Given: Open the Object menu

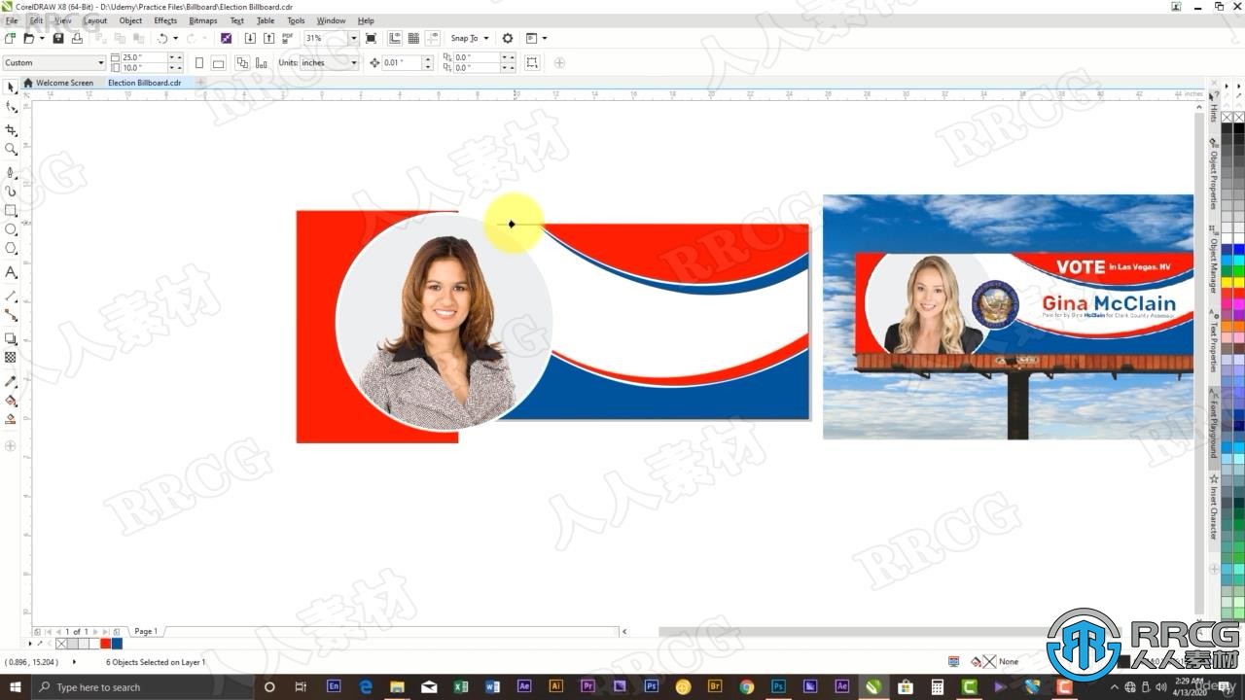Looking at the screenshot, I should (130, 20).
